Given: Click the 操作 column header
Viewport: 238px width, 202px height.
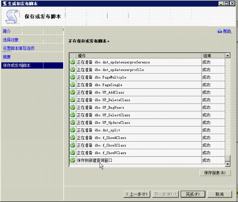Looking at the screenshot, I should [x=82, y=56].
